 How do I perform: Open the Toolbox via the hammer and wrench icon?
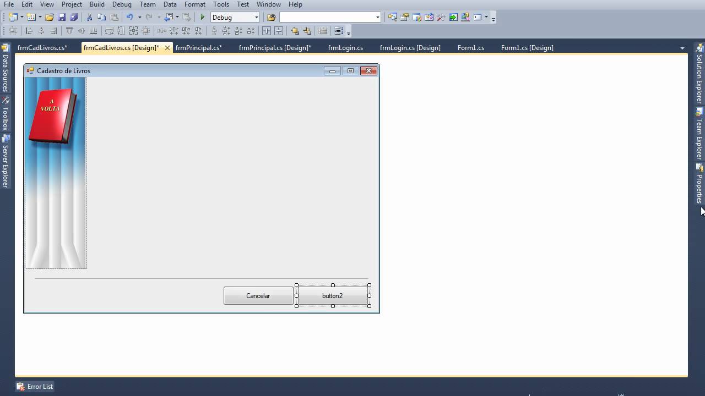pyautogui.click(x=441, y=17)
